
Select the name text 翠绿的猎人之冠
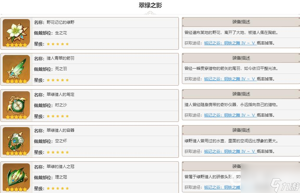coord(61,167)
